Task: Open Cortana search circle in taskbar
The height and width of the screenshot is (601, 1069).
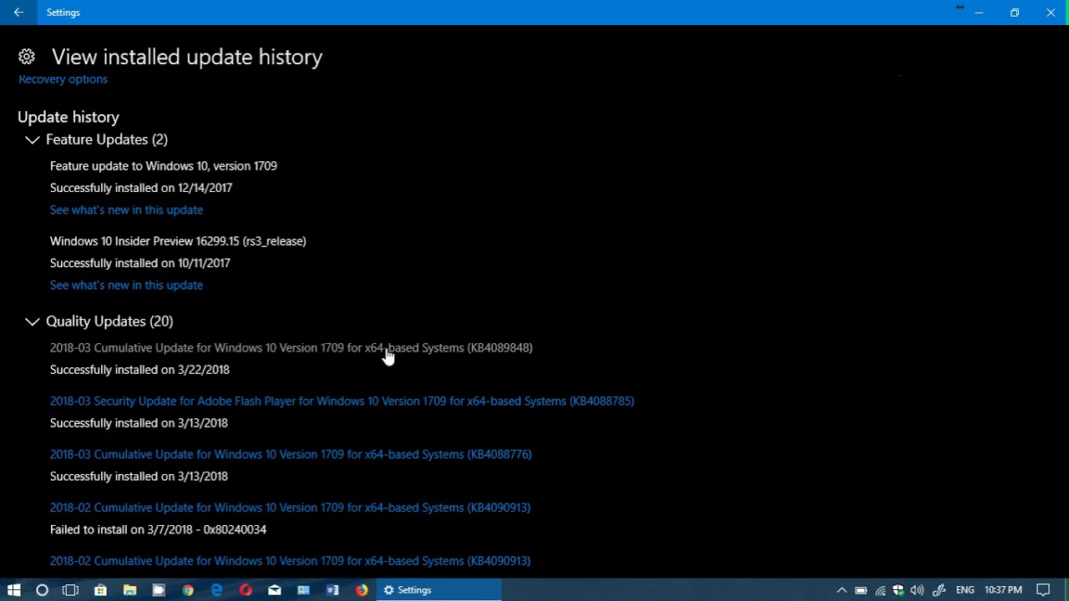Action: pyautogui.click(x=42, y=590)
